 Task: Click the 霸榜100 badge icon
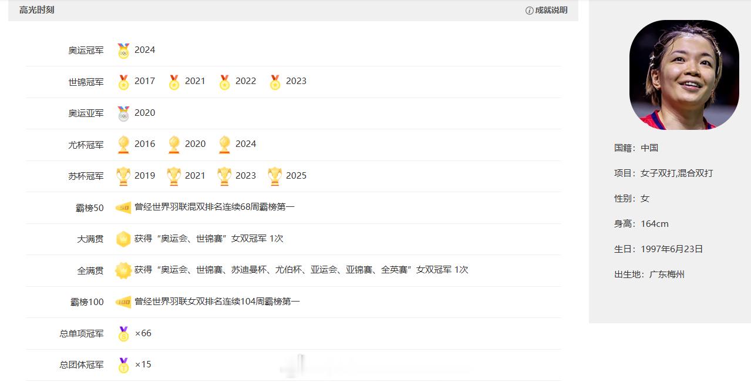click(123, 302)
